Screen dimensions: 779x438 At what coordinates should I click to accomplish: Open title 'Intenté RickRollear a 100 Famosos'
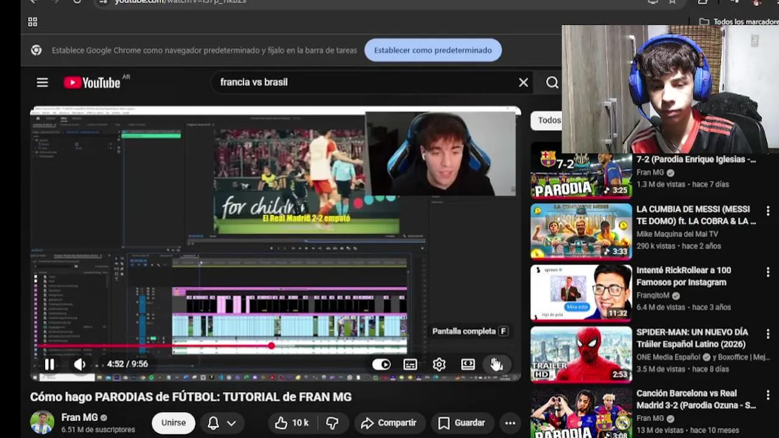coord(684,276)
